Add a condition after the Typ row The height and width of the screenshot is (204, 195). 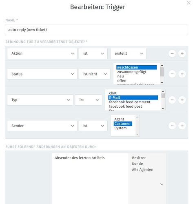(x=182, y=100)
